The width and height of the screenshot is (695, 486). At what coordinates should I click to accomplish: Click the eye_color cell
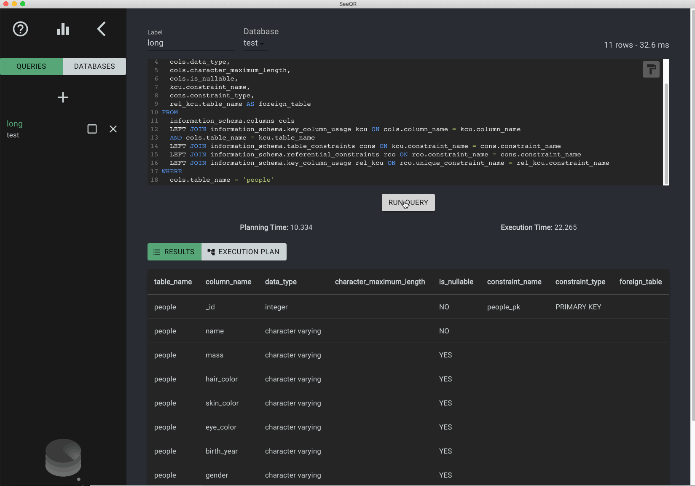(221, 427)
